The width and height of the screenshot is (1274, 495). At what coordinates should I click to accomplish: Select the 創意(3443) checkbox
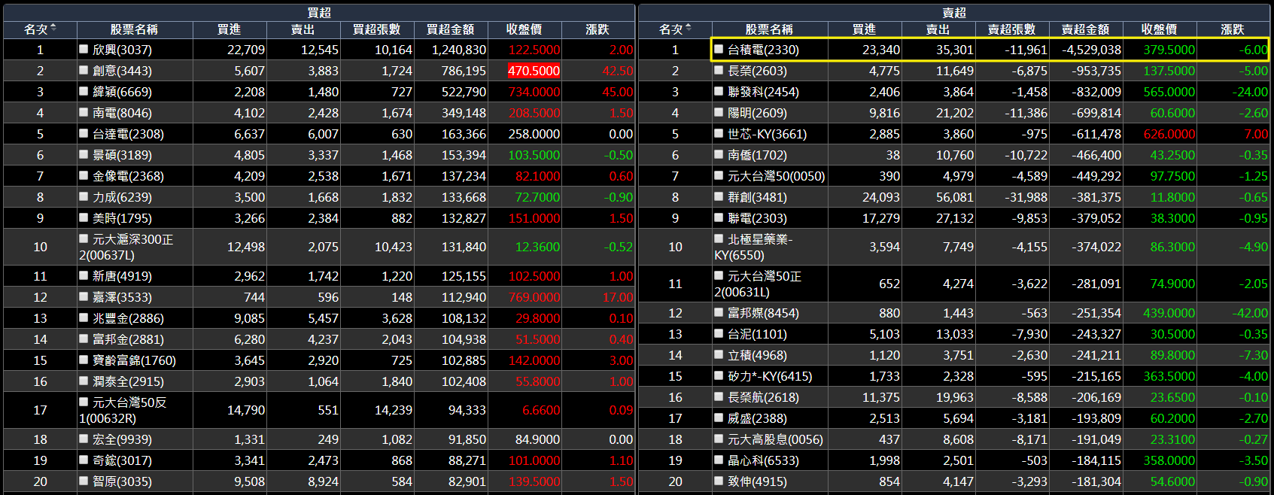(x=84, y=70)
